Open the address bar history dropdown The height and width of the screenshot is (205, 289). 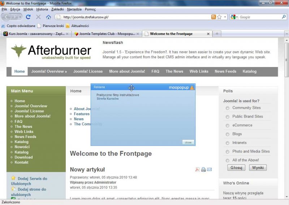[x=225, y=17]
